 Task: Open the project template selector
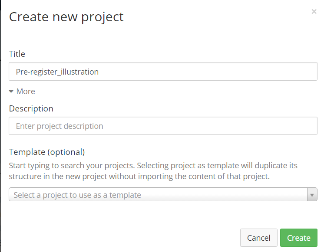158,195
